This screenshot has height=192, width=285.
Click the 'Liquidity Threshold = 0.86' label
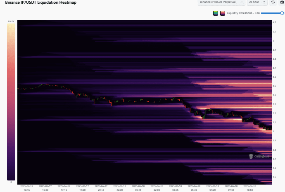click(243, 13)
